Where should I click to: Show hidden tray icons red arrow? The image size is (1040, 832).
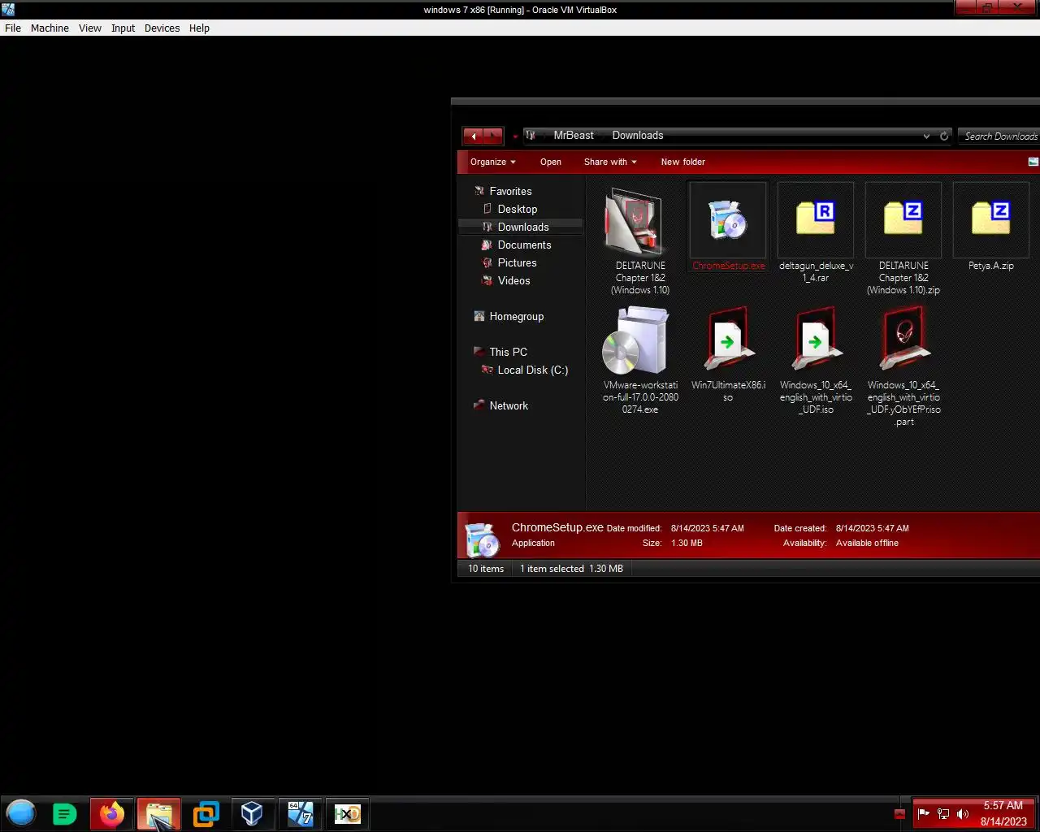[899, 813]
